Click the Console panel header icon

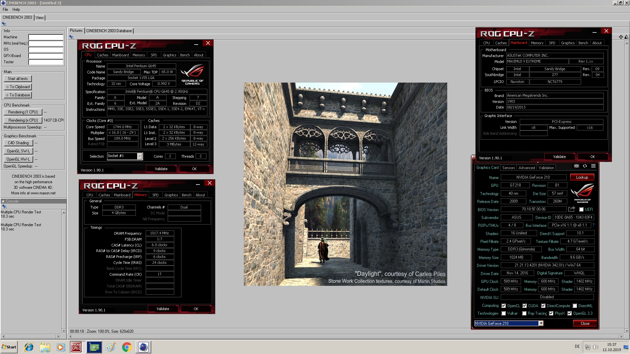(x=3, y=201)
